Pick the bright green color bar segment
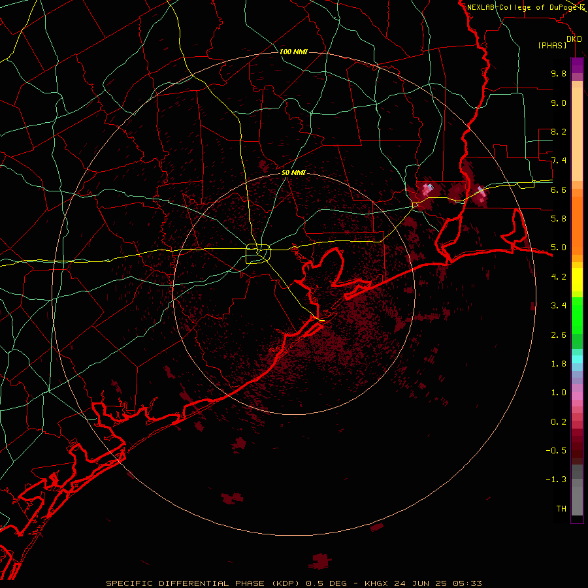The height and width of the screenshot is (588, 588). (x=577, y=315)
